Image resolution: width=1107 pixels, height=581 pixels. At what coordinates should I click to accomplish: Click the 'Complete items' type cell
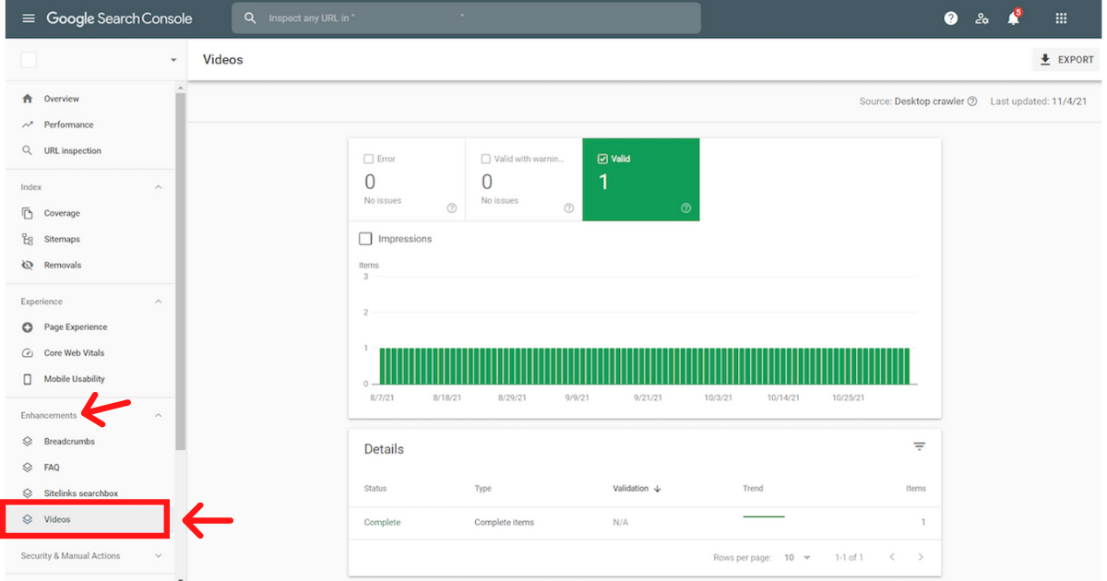point(505,522)
